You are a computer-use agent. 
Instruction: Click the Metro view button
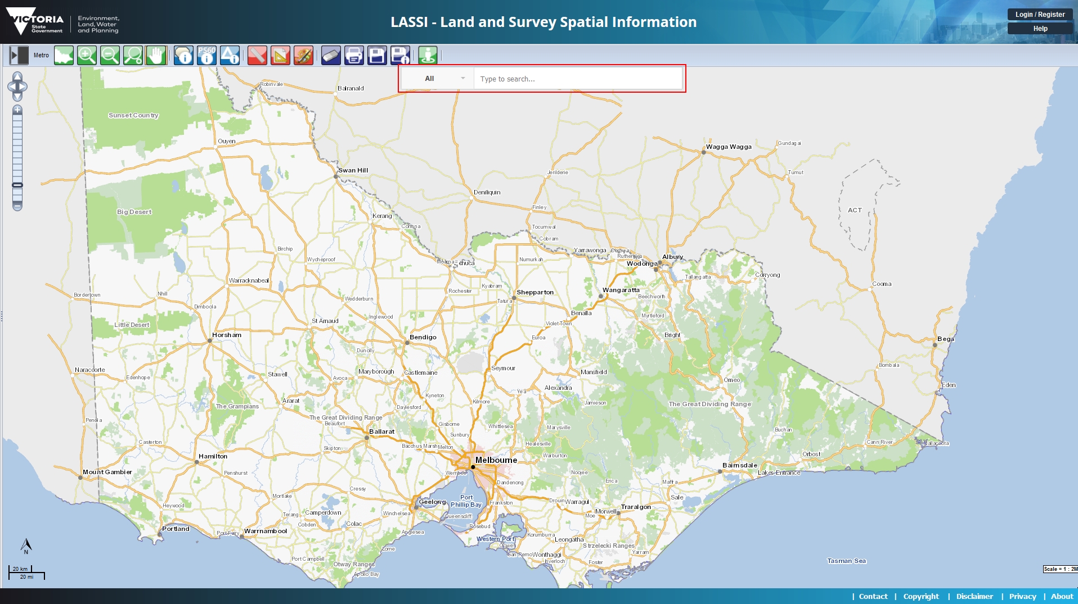42,55
